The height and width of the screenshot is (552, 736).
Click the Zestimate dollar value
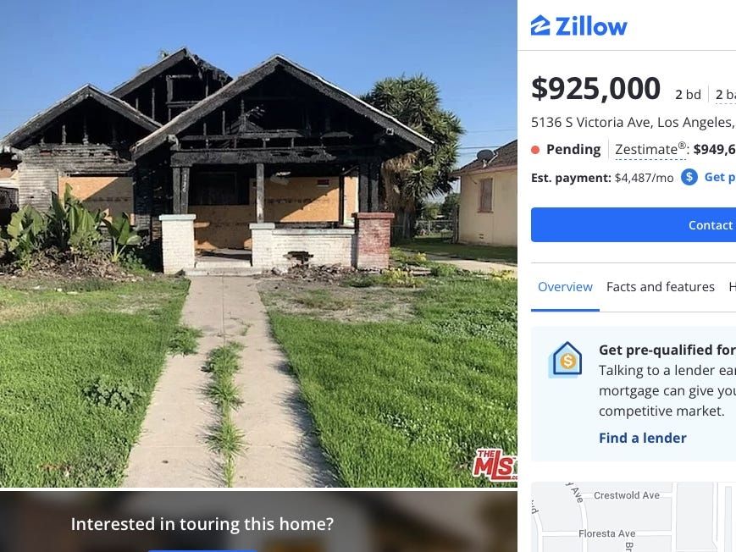pyautogui.click(x=715, y=149)
